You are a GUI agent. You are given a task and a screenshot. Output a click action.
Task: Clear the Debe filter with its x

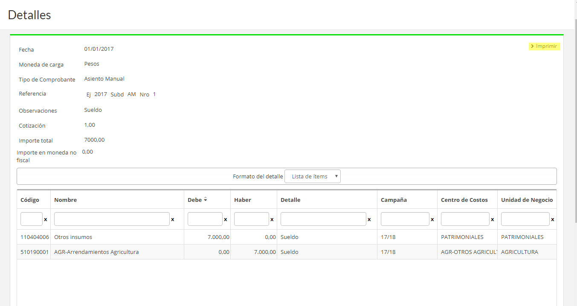[226, 219]
